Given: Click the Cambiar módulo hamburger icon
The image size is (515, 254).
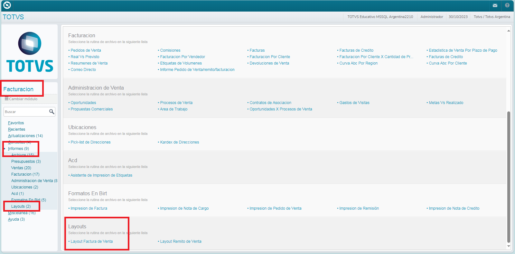Looking at the screenshot, I should coord(6,99).
